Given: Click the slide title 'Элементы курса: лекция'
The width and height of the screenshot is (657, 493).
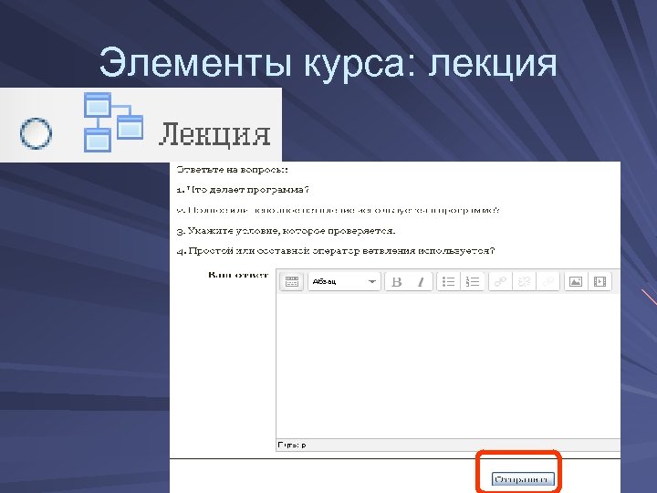Looking at the screenshot, I should click(x=328, y=63).
